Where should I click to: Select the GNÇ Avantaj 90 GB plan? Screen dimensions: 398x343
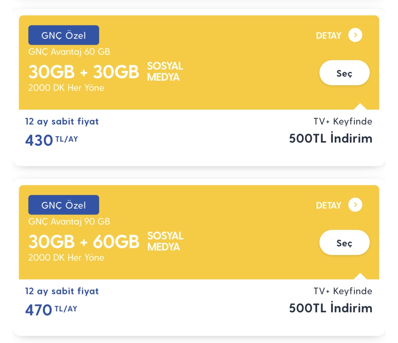click(x=344, y=243)
